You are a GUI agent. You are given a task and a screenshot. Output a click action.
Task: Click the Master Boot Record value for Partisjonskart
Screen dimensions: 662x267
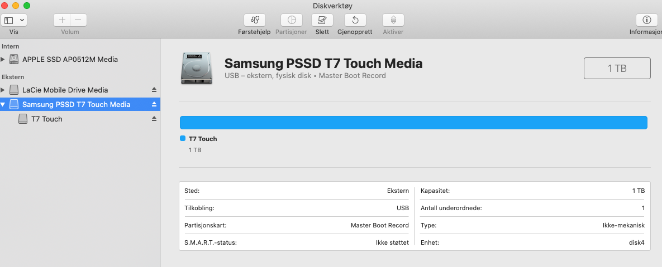pyautogui.click(x=379, y=225)
